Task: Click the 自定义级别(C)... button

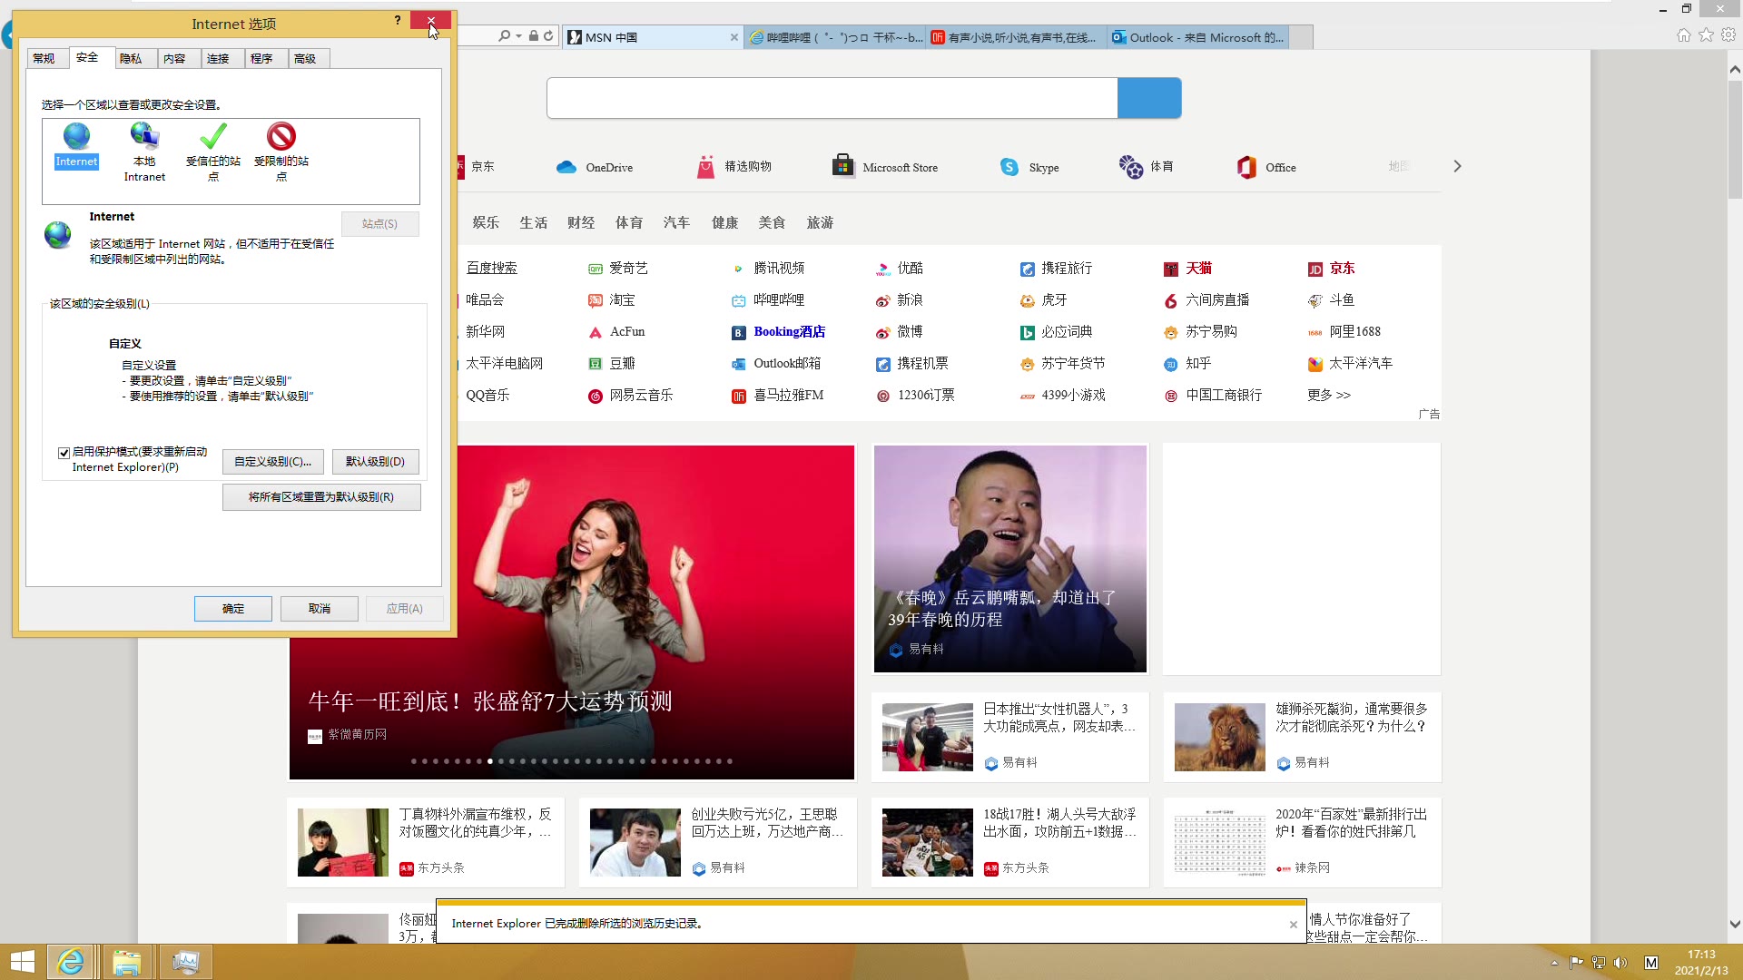Action: [272, 462]
